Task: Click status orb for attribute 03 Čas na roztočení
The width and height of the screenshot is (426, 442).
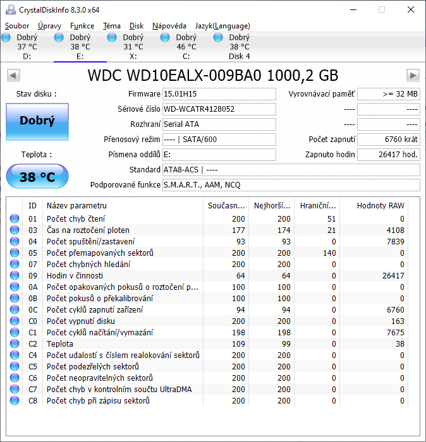Action: 15,230
